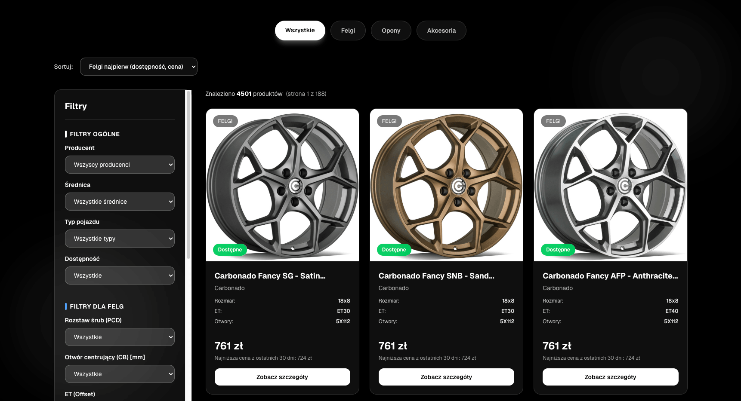
Task: Click the 761 zł price on Fancy AFP card
Action: point(557,346)
